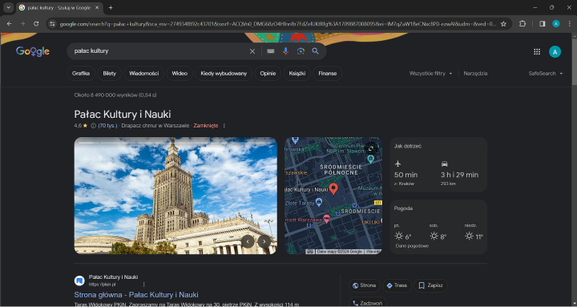Open rating info icon

click(x=93, y=126)
